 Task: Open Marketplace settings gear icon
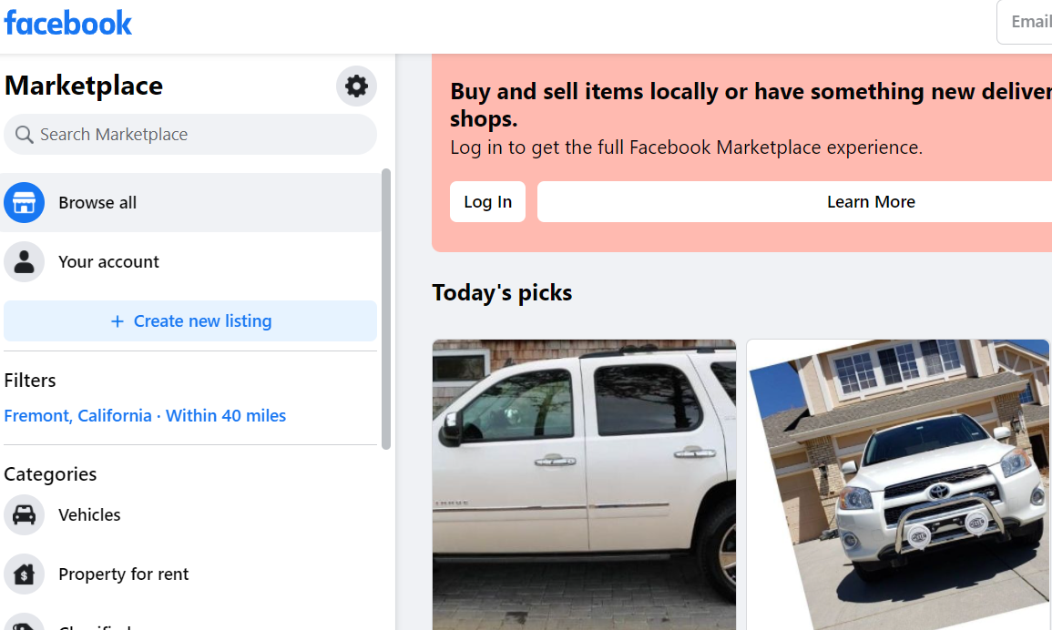click(356, 86)
